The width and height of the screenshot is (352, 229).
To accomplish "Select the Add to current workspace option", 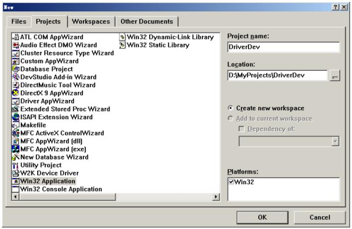I will pos(230,119).
